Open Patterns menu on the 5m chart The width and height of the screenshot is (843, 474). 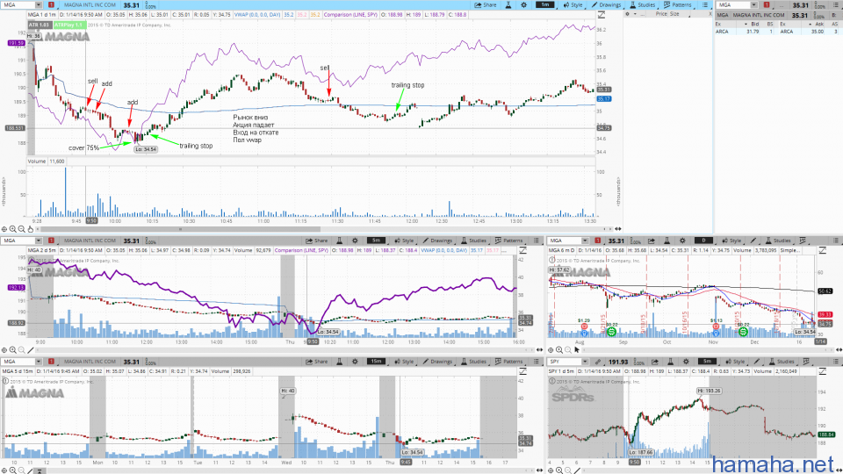coord(508,241)
